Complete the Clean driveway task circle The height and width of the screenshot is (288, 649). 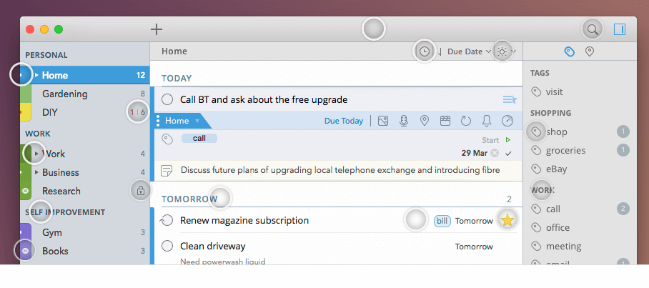point(167,246)
